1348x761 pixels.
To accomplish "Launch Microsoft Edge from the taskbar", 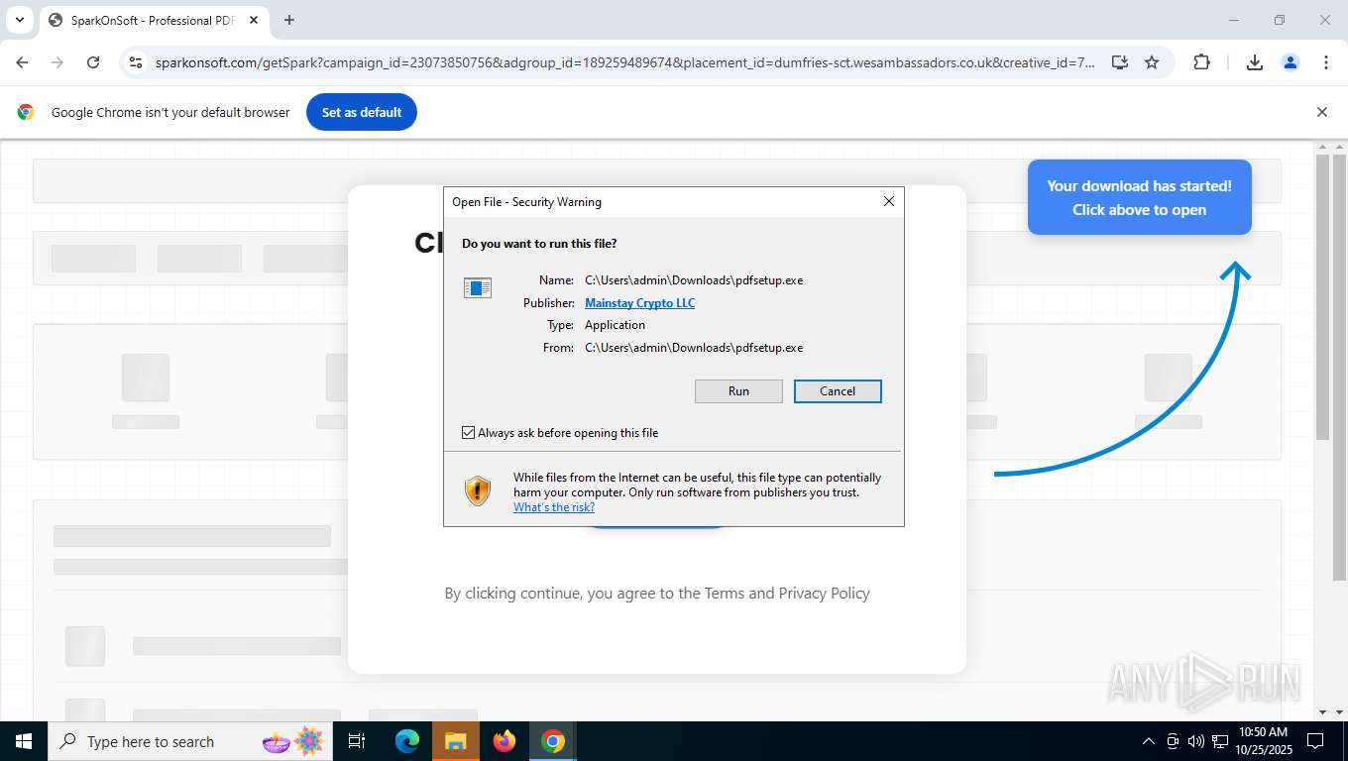I will (406, 741).
